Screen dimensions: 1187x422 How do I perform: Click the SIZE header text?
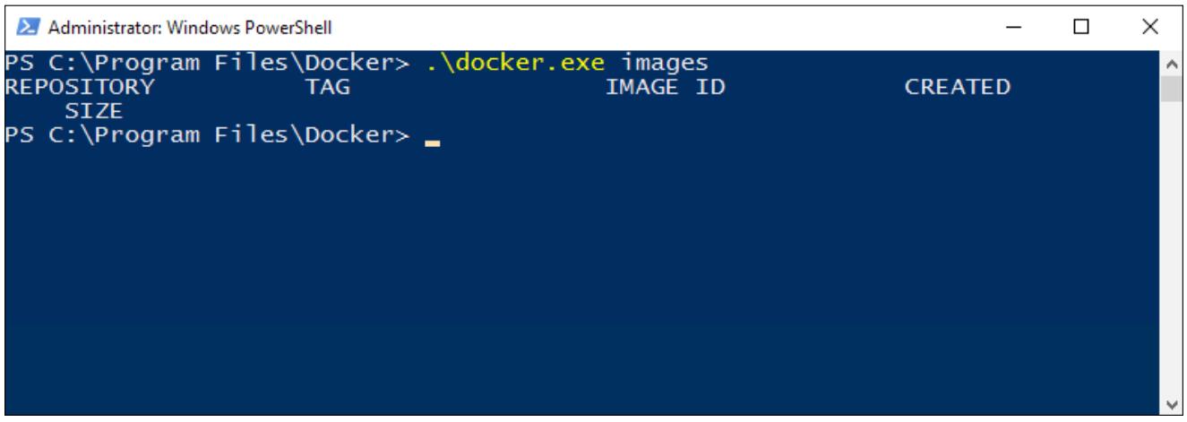pos(94,111)
